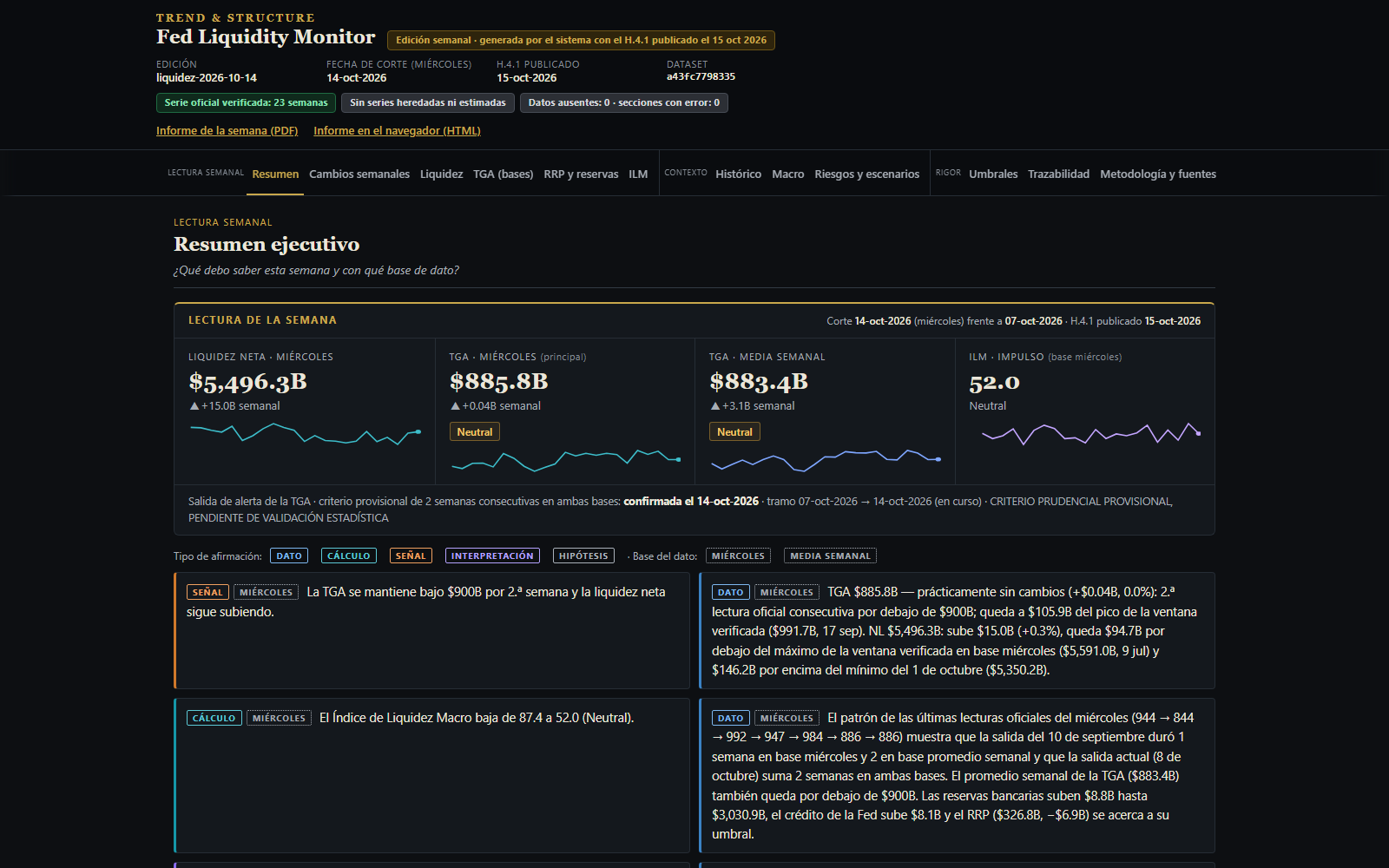The image size is (1389, 868).
Task: Click Liquidez Neta sparkline chart
Action: tap(305, 434)
